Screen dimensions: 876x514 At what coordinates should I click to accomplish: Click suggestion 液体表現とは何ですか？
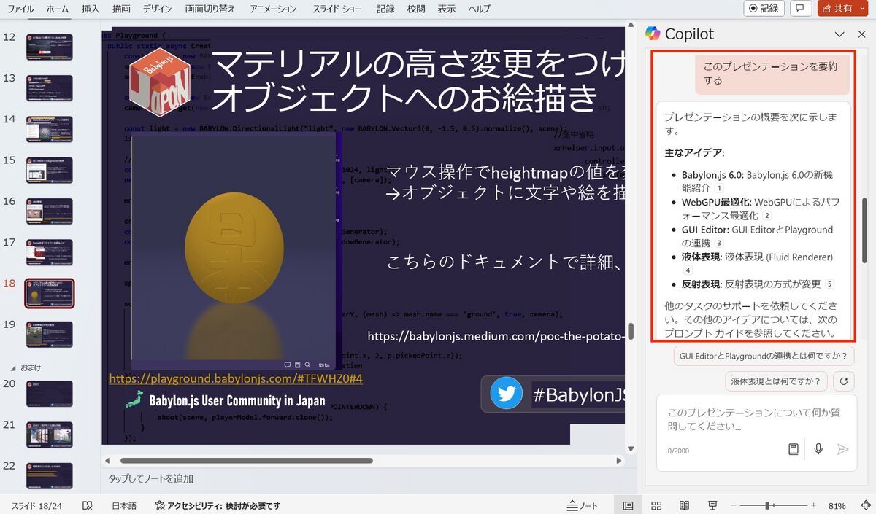coord(777,381)
